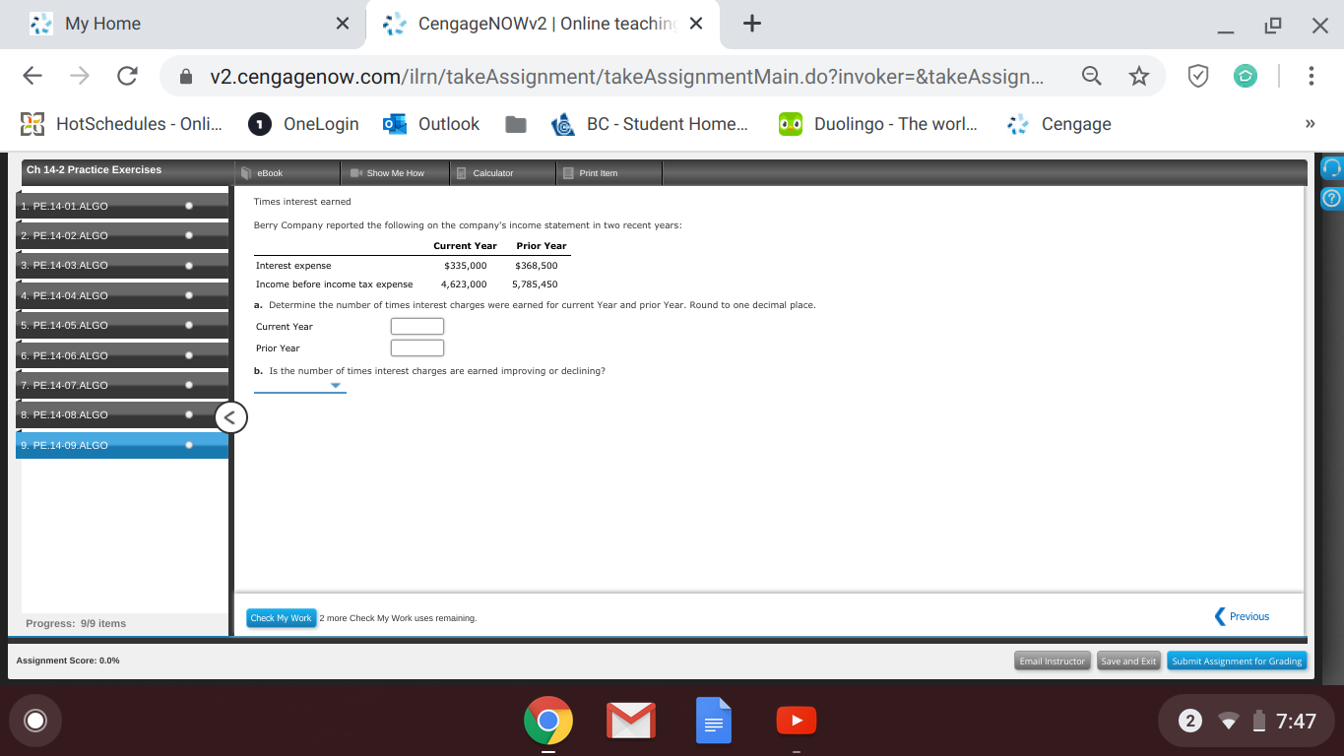This screenshot has width=1344, height=756.
Task: Open the Cengage browser extension icon
Action: (x=1245, y=75)
